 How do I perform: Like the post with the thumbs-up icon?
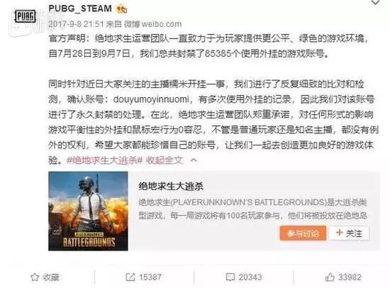pyautogui.click(x=330, y=277)
